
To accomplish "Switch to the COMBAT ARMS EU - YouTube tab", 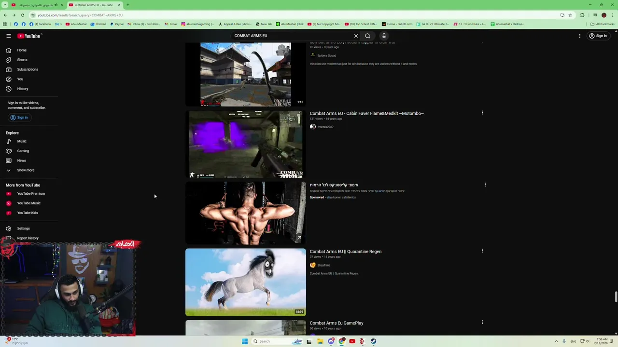I will 94,5.
